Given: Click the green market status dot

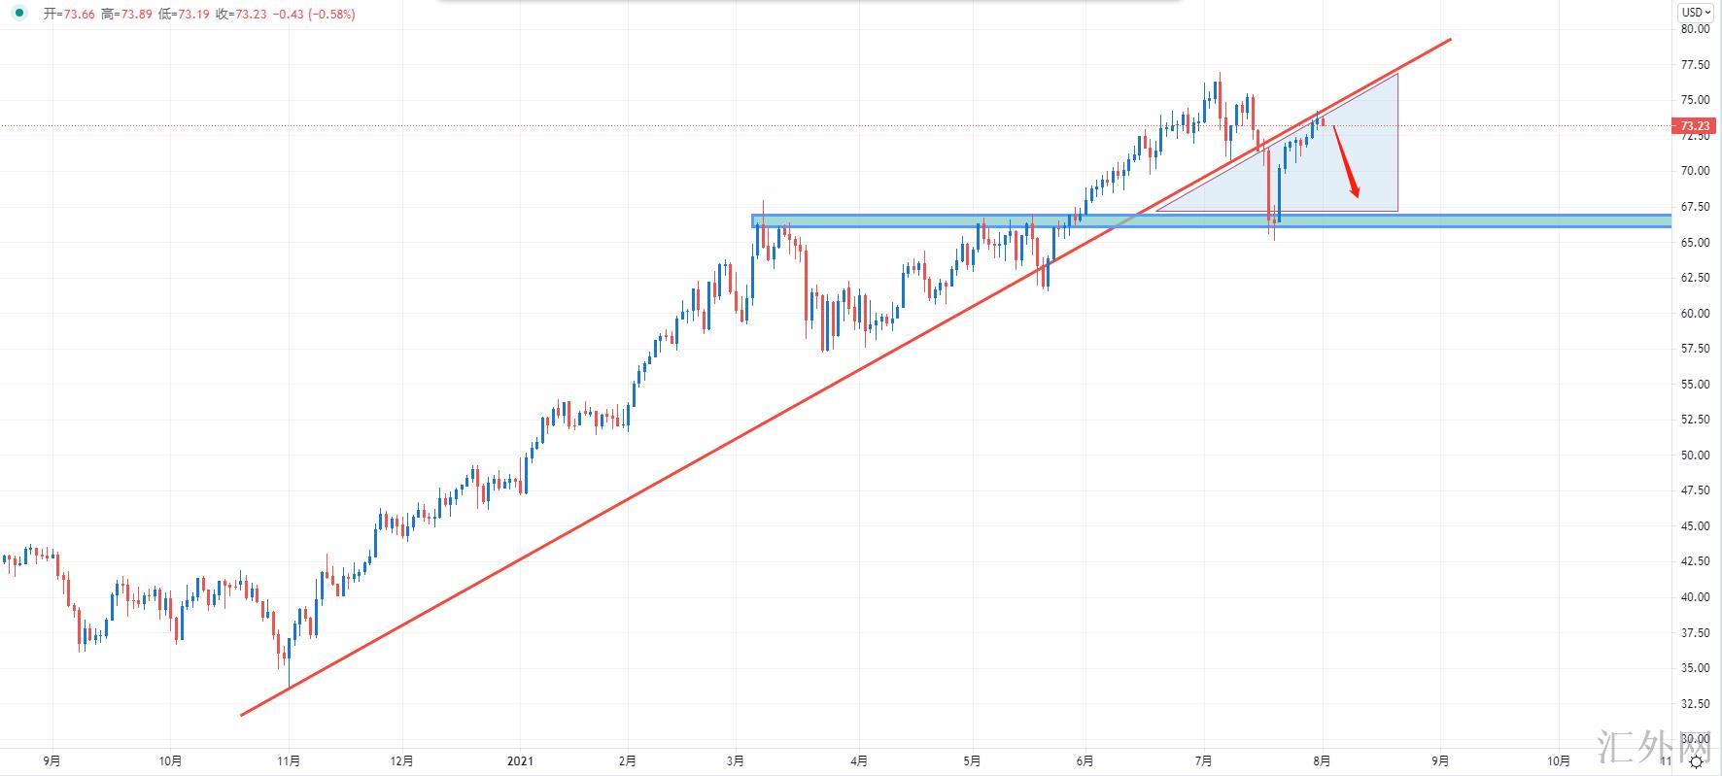Looking at the screenshot, I should pyautogui.click(x=18, y=14).
